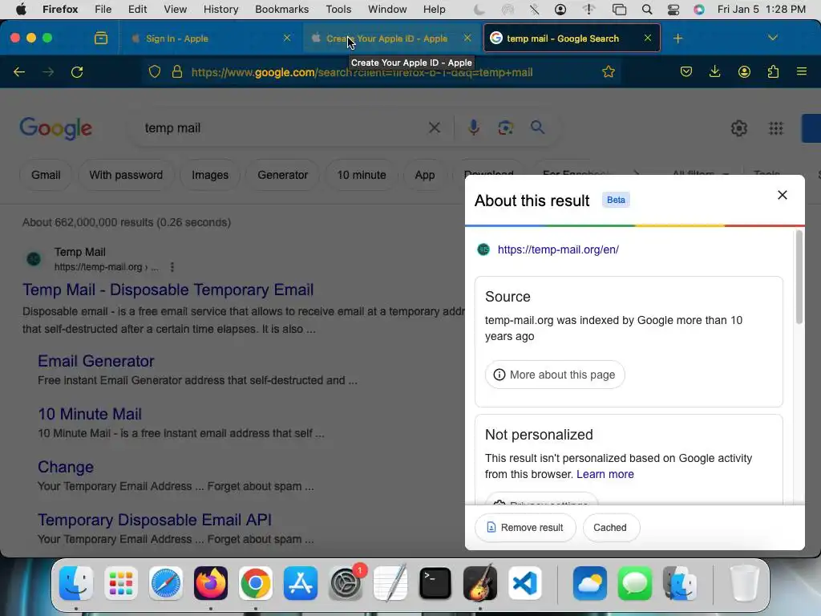This screenshot has width=821, height=616.
Task: Open Siri from the menu bar
Action: click(698, 10)
